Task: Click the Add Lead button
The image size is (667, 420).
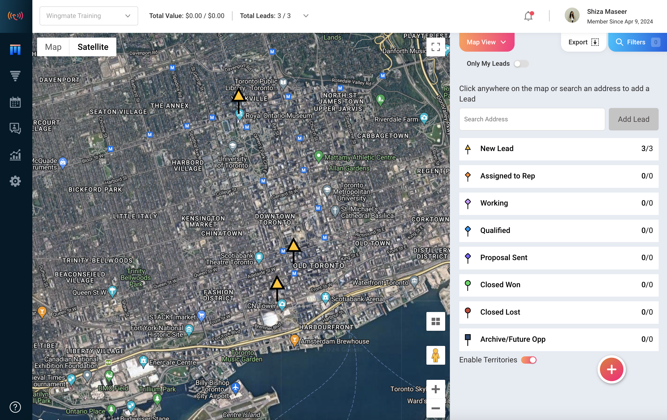Action: click(x=633, y=119)
